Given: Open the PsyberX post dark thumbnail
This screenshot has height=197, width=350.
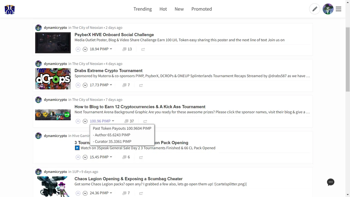Looking at the screenshot, I should [x=53, y=43].
